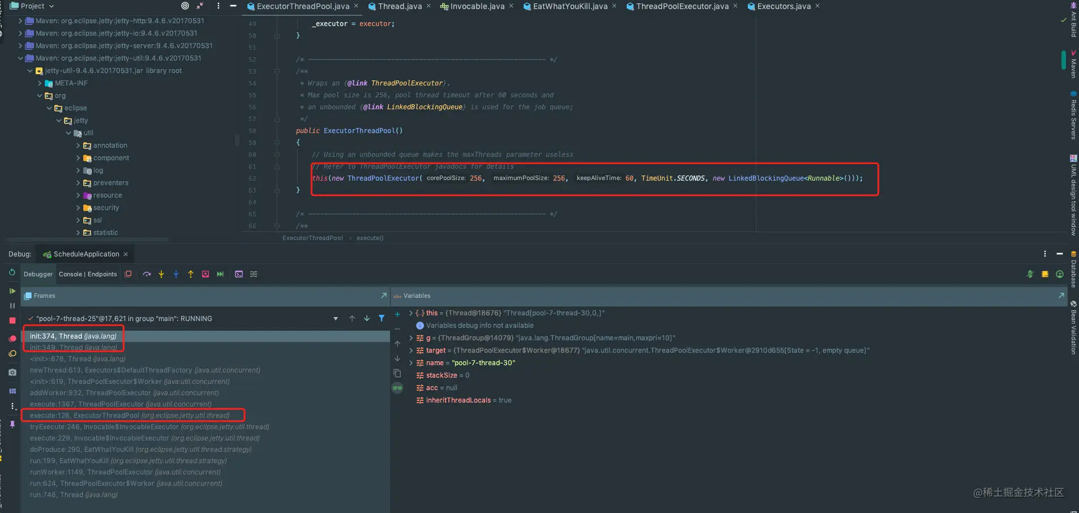Screen dimensions: 1079x513
Task: Click the Filter frames funnel icon
Action: pyautogui.click(x=382, y=318)
